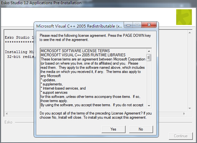Click the dialog's grayed-out maximize button
The height and width of the screenshot is (143, 197).
pos(137,25)
